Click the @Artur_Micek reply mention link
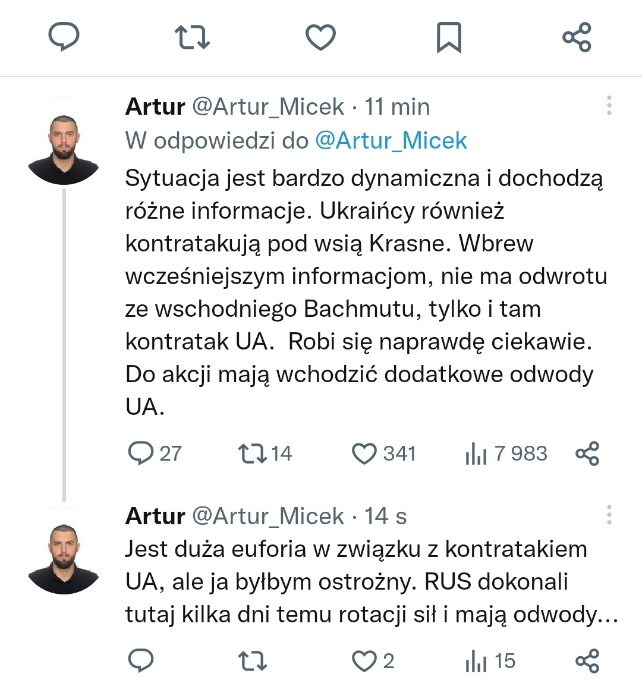642x699 pixels. click(x=391, y=141)
